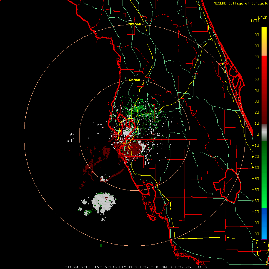Click the -10 knot scale label
The image size is (269, 269).
[x=256, y=146]
